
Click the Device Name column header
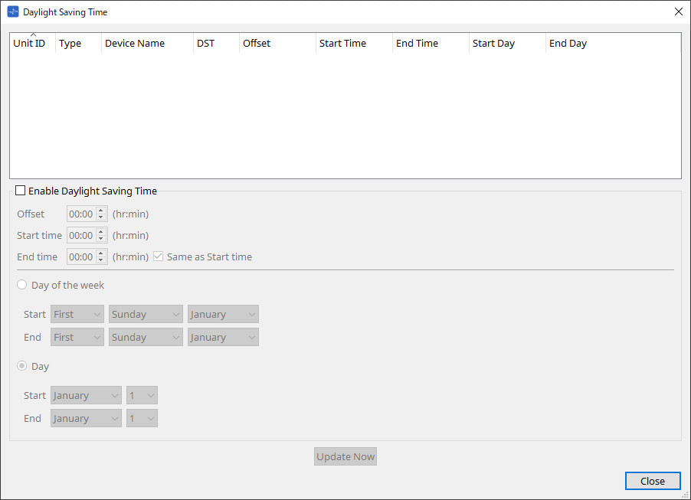pos(135,44)
